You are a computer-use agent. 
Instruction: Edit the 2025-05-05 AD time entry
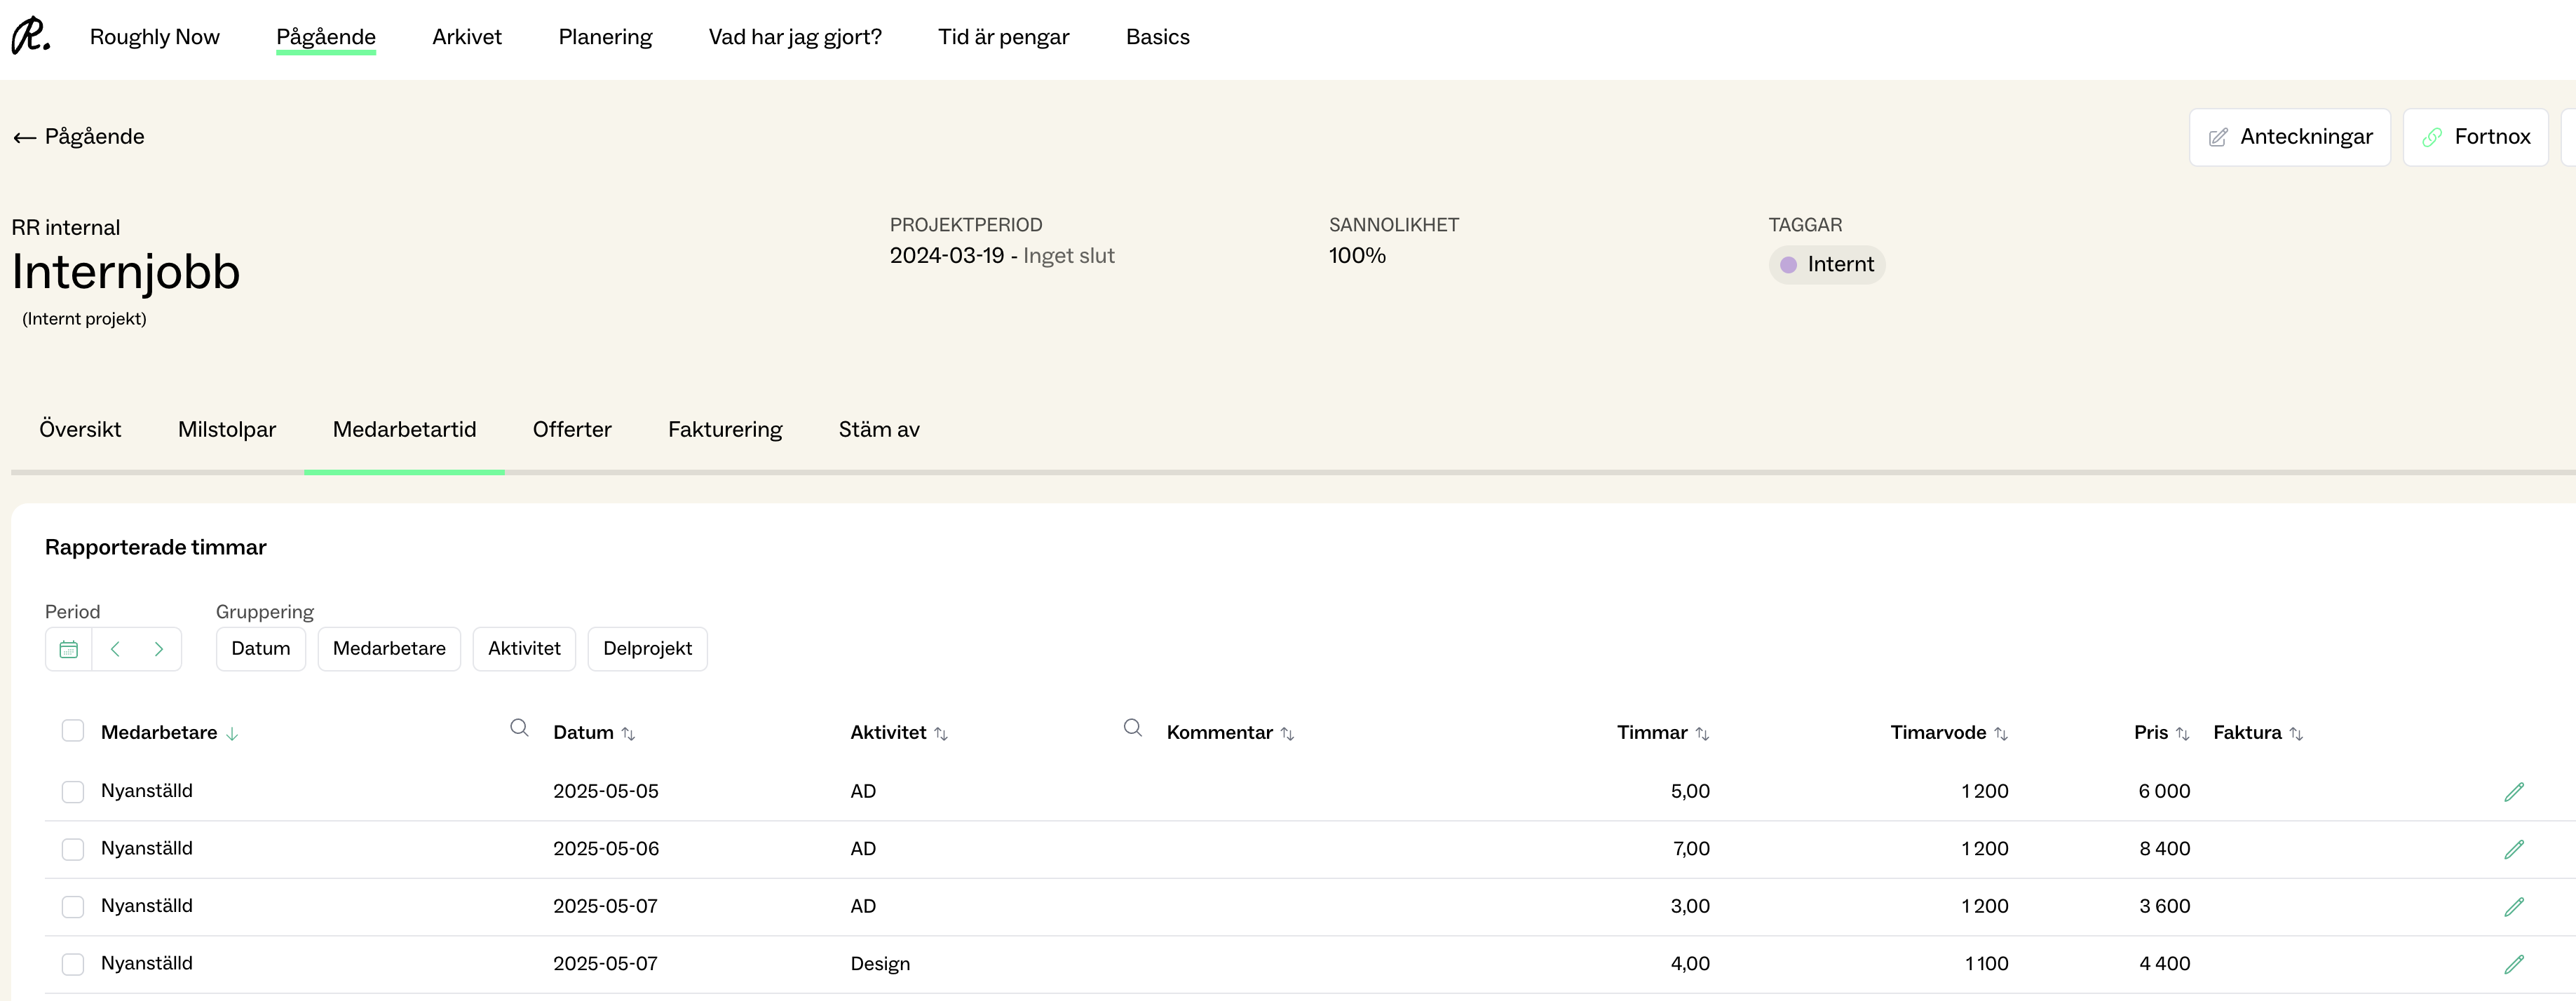[x=2513, y=792]
